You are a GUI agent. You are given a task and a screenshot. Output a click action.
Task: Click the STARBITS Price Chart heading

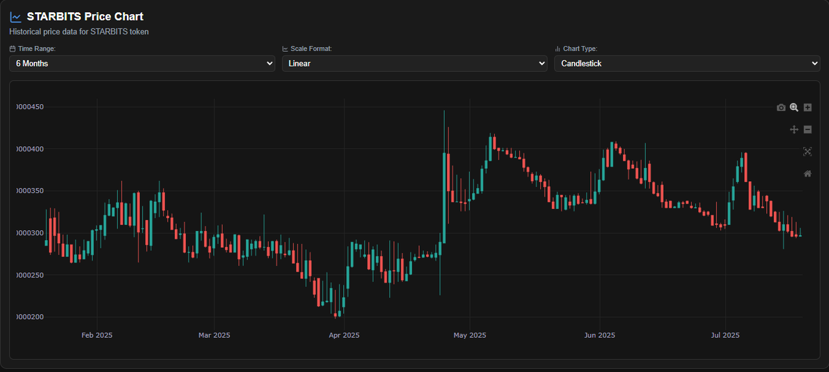click(x=85, y=17)
